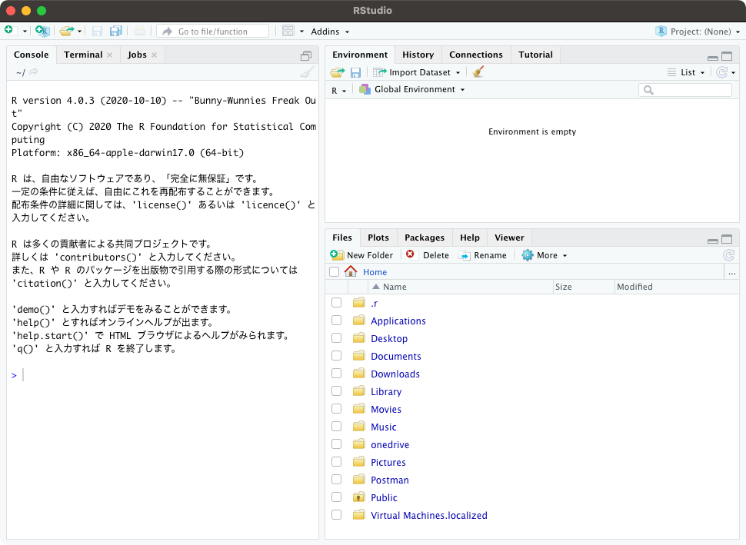Open the List view mode dropdown
The height and width of the screenshot is (545, 746).
tap(686, 72)
